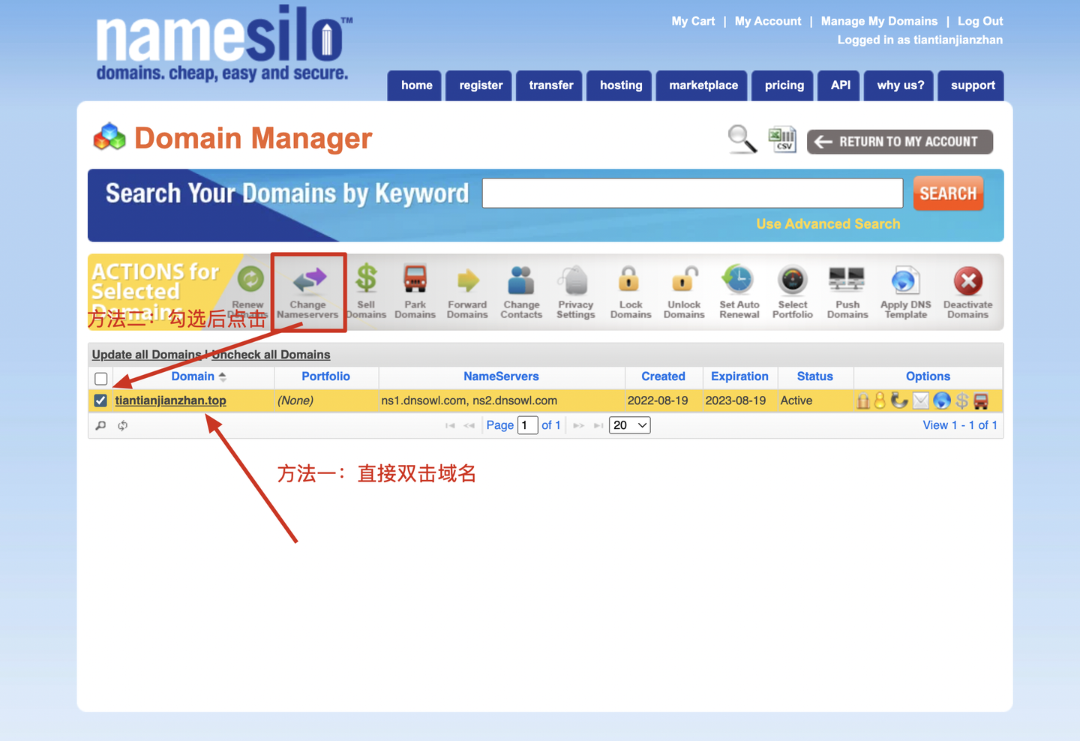Click the Lock Domains padlock icon
Screen dimensions: 1080x741
coord(628,279)
